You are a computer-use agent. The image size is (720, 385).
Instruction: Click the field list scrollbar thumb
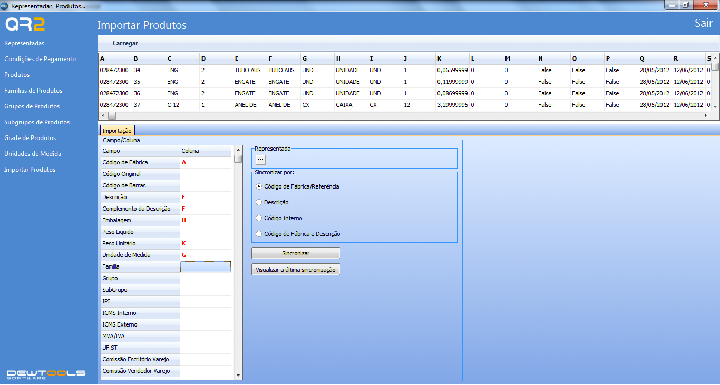pyautogui.click(x=238, y=159)
